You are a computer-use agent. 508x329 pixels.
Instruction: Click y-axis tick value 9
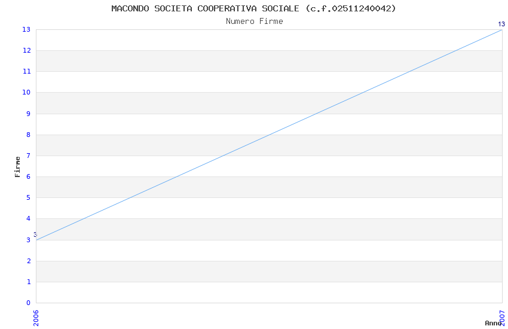pos(29,114)
